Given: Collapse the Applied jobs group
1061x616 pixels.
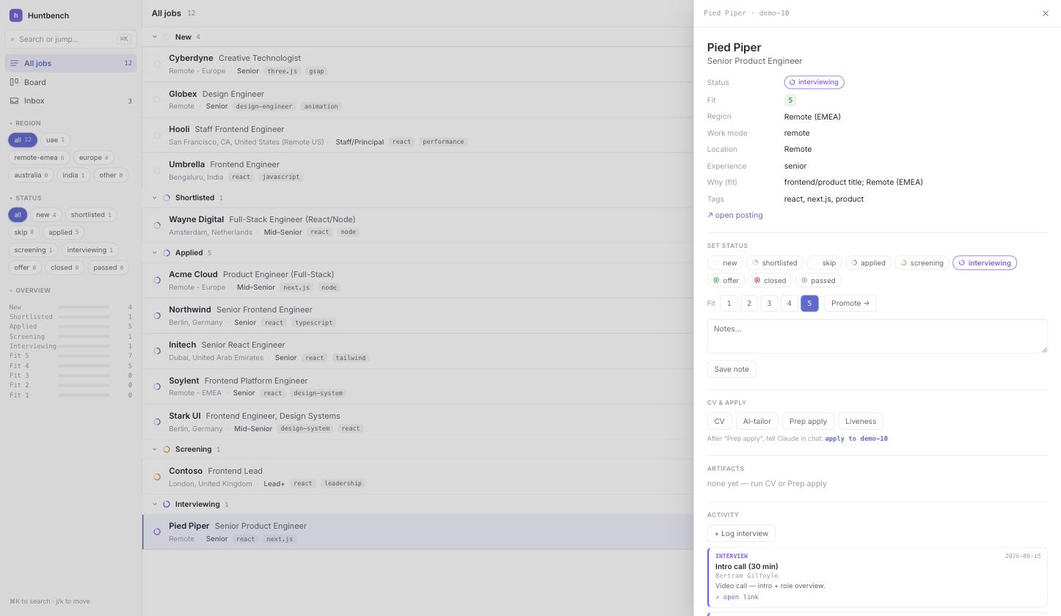Looking at the screenshot, I should pyautogui.click(x=154, y=252).
